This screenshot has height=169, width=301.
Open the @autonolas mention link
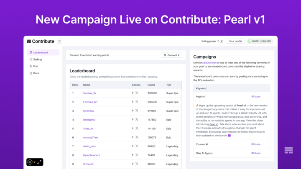pos(210,63)
